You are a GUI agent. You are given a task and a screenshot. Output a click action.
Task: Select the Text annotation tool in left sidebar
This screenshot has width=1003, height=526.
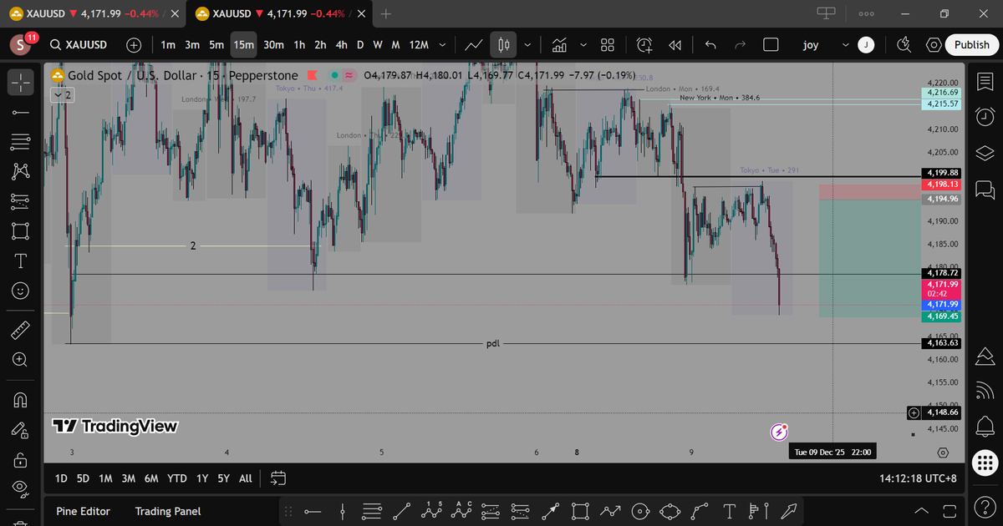coord(21,260)
